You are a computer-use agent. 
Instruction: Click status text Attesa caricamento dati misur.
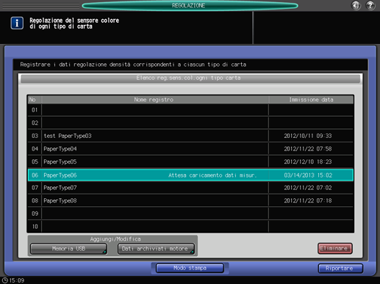tap(212, 175)
